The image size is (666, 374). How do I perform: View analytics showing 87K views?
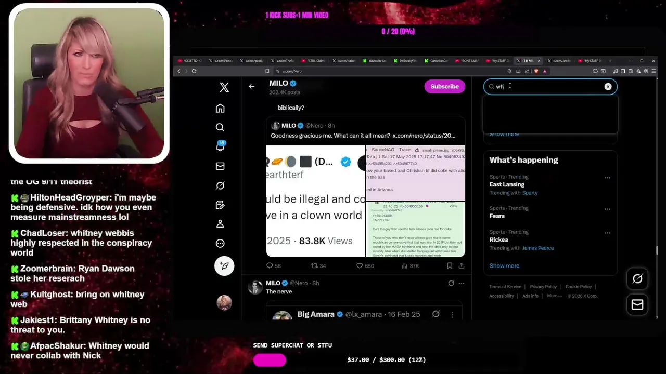[x=410, y=265]
